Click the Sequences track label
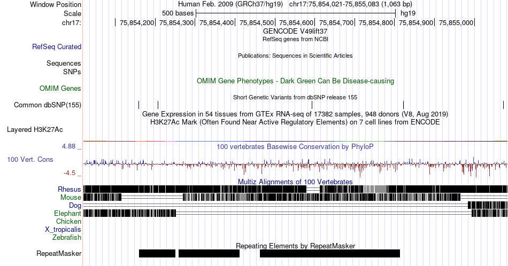The image size is (508, 266). [x=64, y=63]
